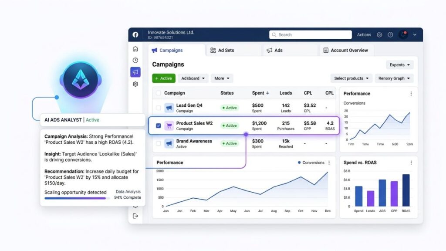This screenshot has height=251, width=446.
Task: Toggle the select-all campaigns checkbox
Action: pyautogui.click(x=159, y=93)
